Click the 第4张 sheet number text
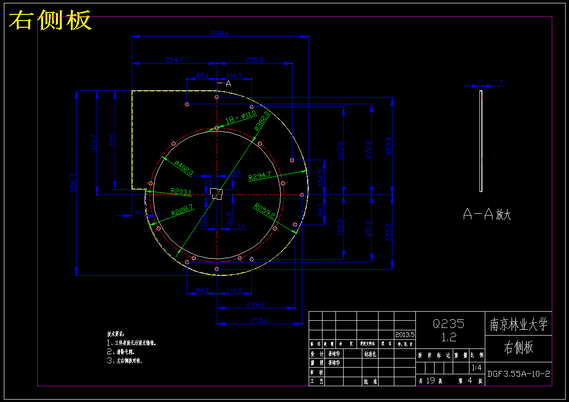569x402 pixels. pyautogui.click(x=470, y=381)
